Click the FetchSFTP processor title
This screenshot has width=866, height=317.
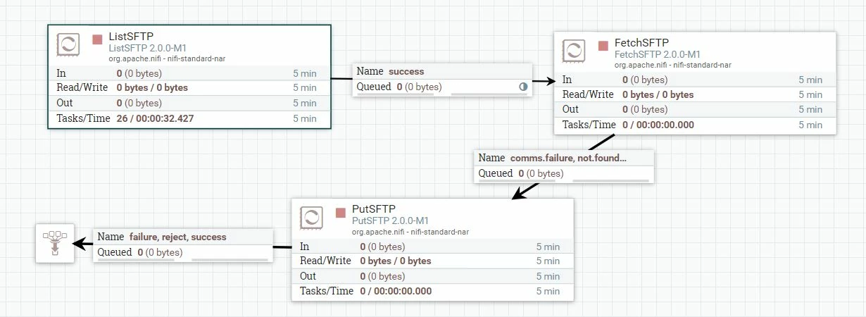(642, 44)
